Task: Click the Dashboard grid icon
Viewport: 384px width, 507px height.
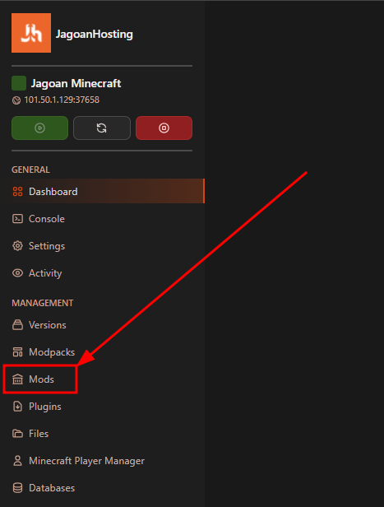Action: tap(17, 192)
